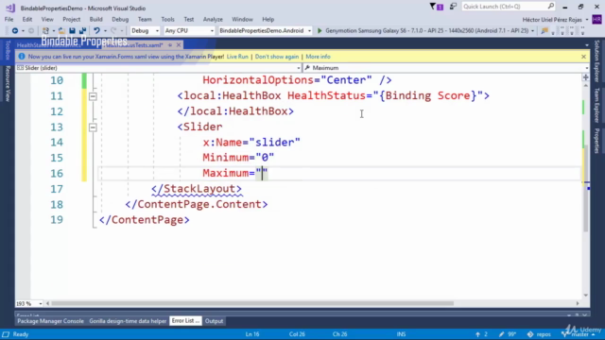
Task: Click the HR account avatar
Action: click(x=596, y=19)
